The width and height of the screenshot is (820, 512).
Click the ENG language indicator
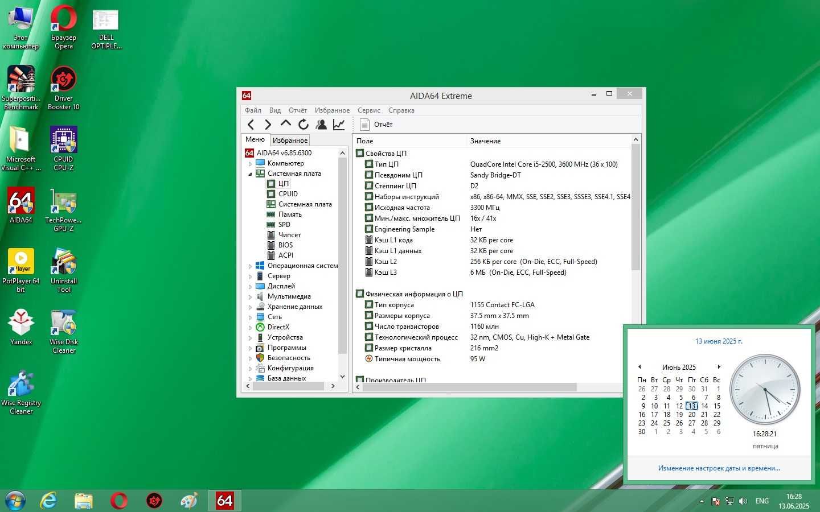coord(762,501)
